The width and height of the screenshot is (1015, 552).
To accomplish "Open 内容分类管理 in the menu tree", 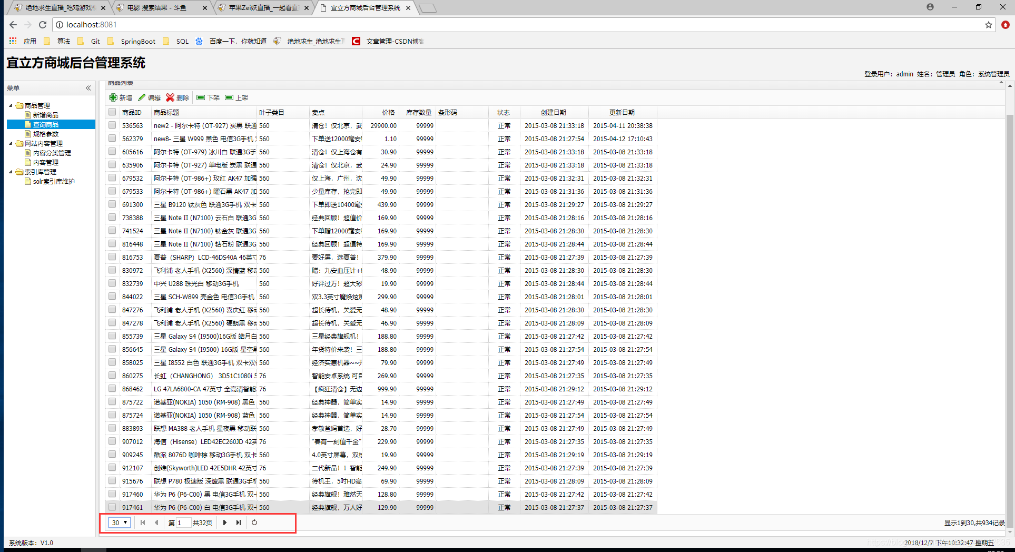I will (52, 153).
